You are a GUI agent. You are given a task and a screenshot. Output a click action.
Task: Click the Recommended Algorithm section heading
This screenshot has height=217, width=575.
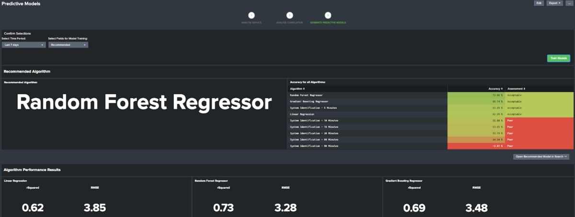point(27,72)
